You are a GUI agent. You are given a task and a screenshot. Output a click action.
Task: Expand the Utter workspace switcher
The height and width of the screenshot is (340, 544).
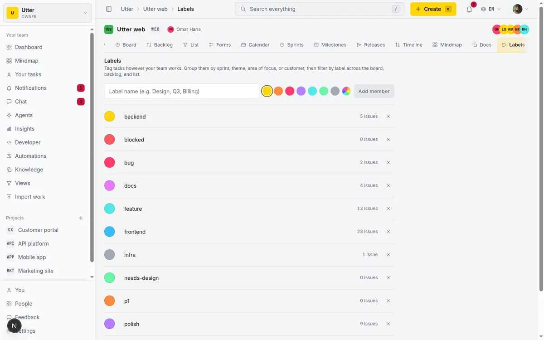48,13
